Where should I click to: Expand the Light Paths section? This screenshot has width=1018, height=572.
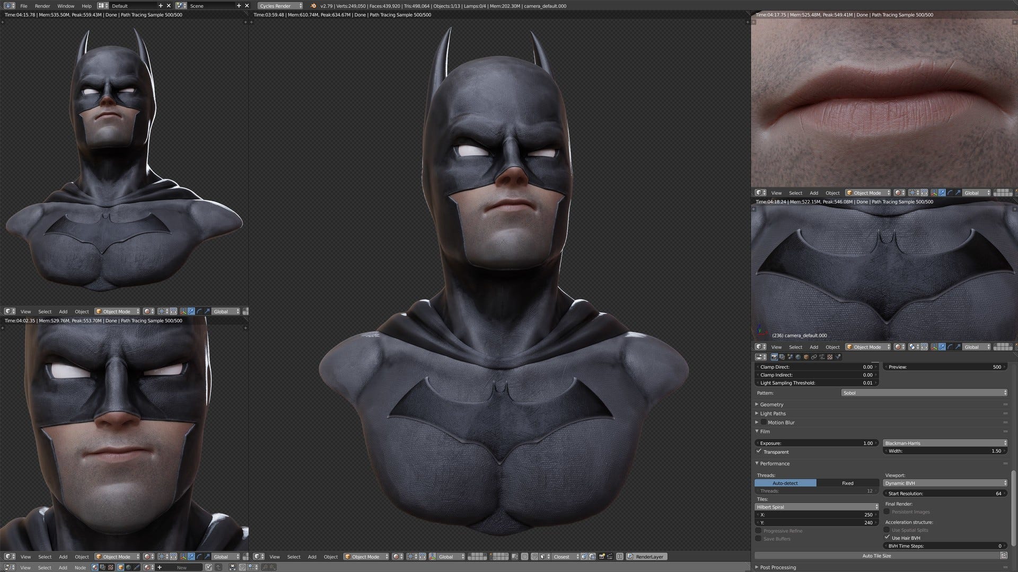coord(774,413)
